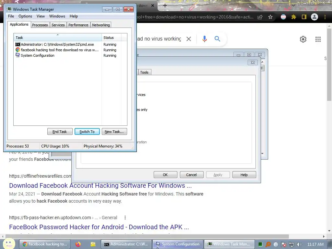
Task: Sort tasks by the Task column header
Action: pyautogui.click(x=58, y=38)
